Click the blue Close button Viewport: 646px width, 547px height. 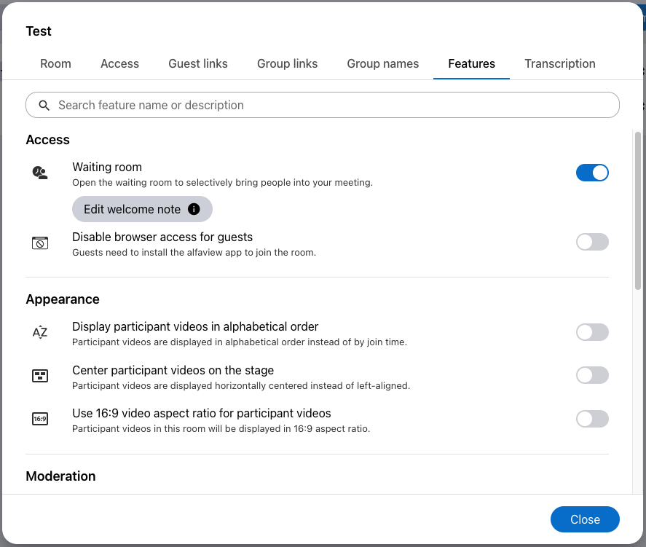point(585,519)
